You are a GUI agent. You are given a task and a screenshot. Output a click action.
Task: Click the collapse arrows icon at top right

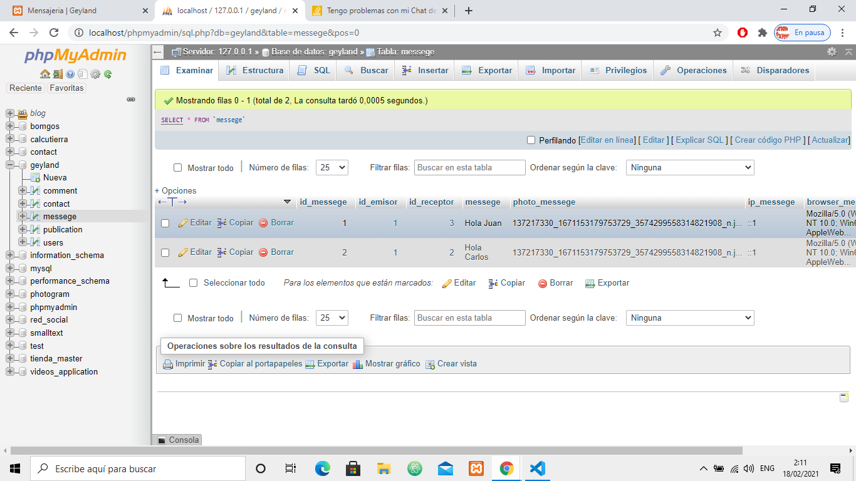click(x=848, y=52)
